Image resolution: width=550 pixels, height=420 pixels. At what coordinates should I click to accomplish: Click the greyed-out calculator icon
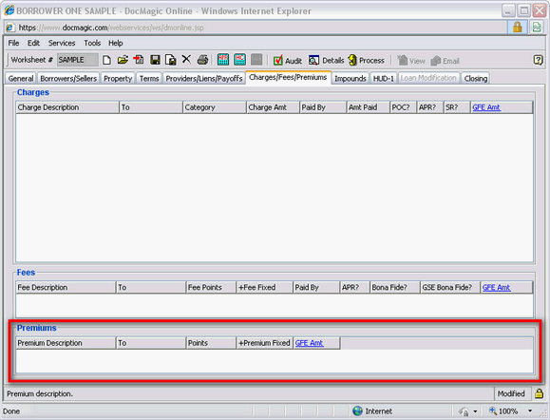click(x=256, y=60)
